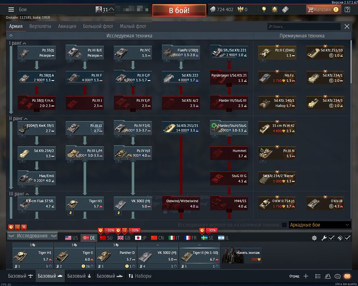Click the gear icon above the crew slots
This screenshot has height=286, width=358.
pos(314,238)
